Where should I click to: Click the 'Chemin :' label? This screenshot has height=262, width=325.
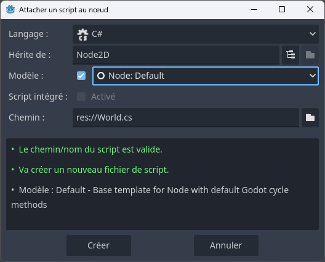tap(26, 117)
